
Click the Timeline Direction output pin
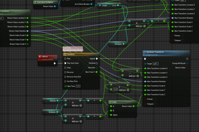(97, 67)
